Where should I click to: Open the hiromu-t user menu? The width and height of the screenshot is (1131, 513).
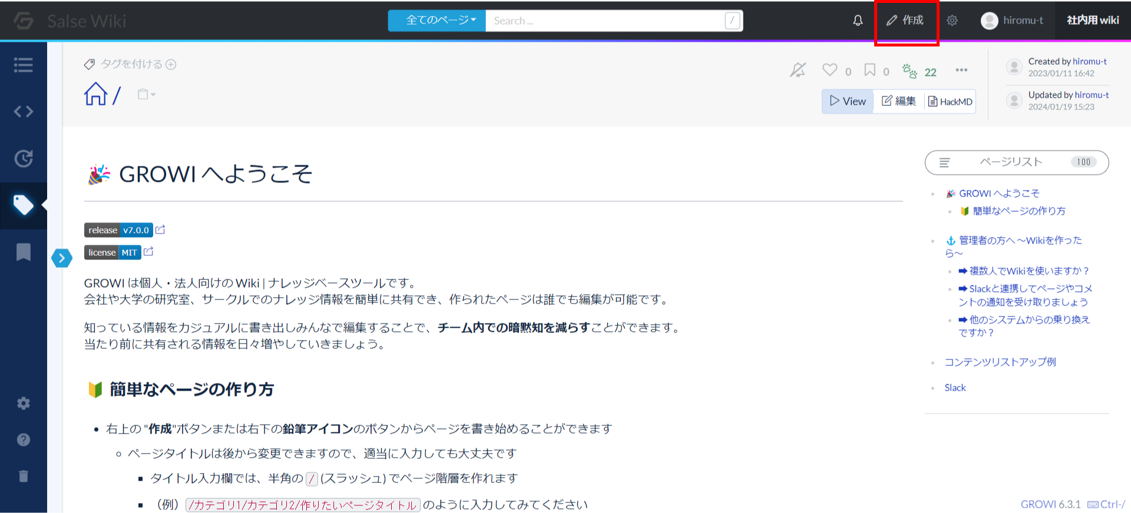pyautogui.click(x=1012, y=21)
